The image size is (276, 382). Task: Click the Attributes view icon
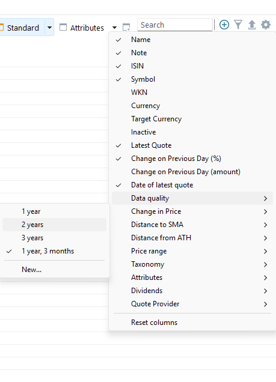(63, 27)
